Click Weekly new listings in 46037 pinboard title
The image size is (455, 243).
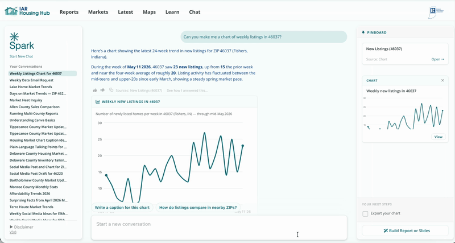pos(391,91)
